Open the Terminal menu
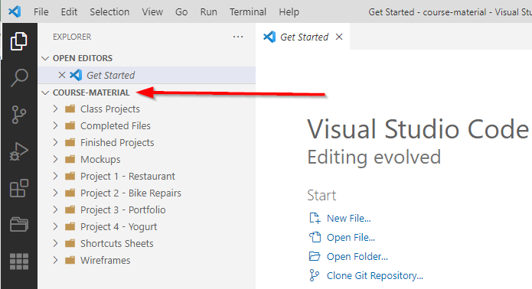This screenshot has width=532, height=289. pyautogui.click(x=248, y=12)
